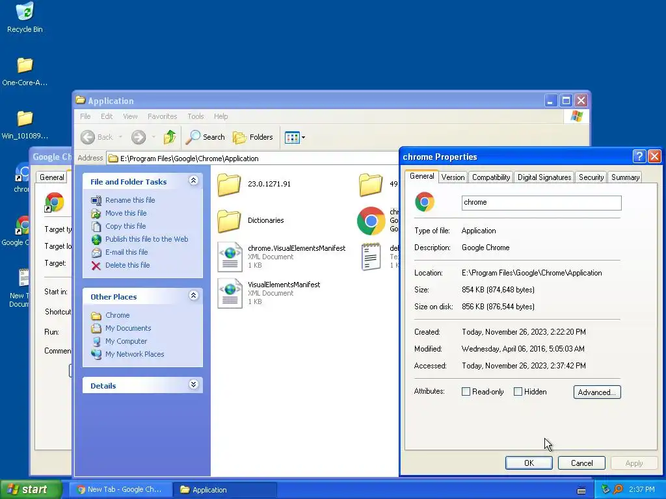The height and width of the screenshot is (499, 666).
Task: Open the Start menu
Action: (31, 489)
